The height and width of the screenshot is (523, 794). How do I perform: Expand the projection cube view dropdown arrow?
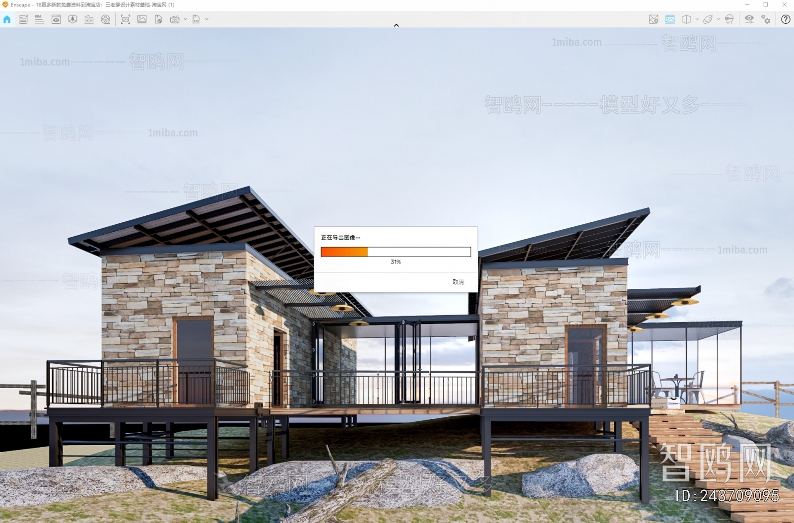pos(697,19)
